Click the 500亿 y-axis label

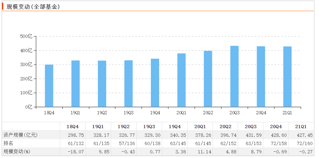[27, 36]
